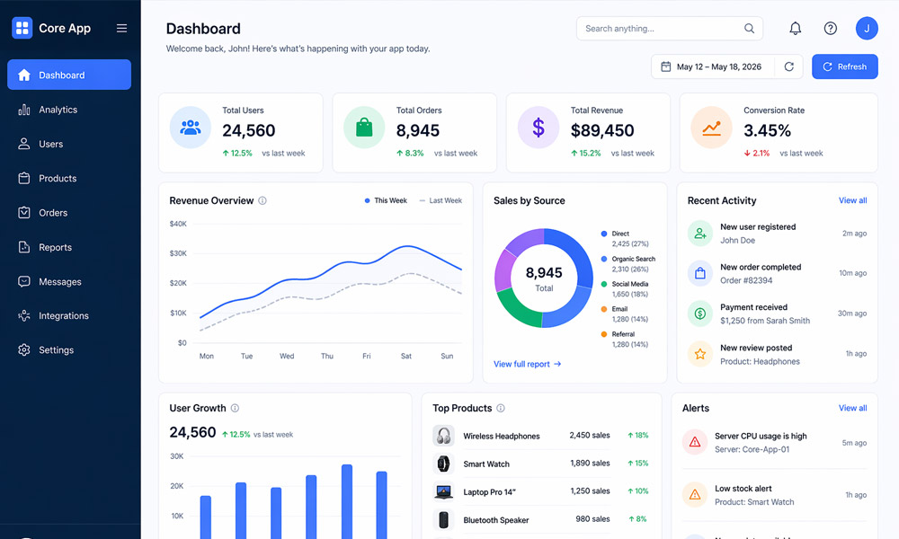The height and width of the screenshot is (539, 899).
Task: Click the search magnifier icon
Action: pos(749,28)
